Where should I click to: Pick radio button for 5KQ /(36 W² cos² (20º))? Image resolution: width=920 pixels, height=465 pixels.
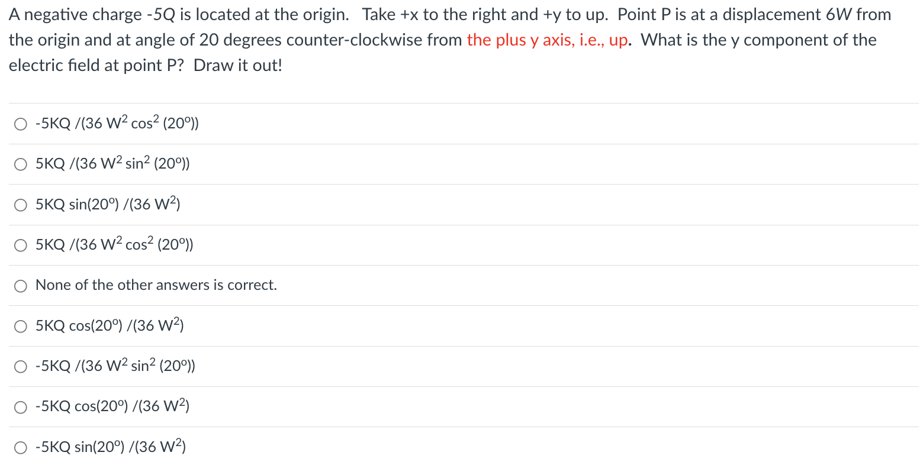tap(21, 246)
